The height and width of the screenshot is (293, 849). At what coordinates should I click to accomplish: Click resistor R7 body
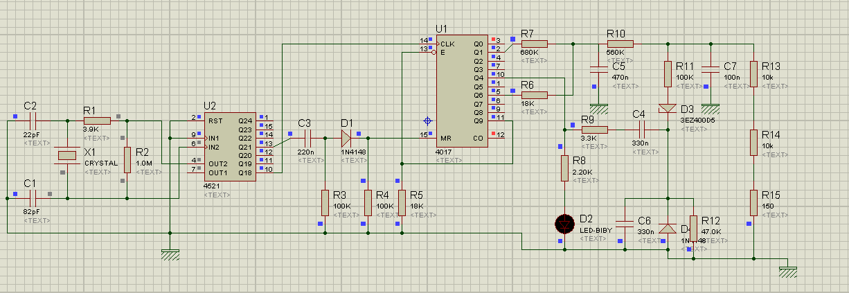point(533,44)
